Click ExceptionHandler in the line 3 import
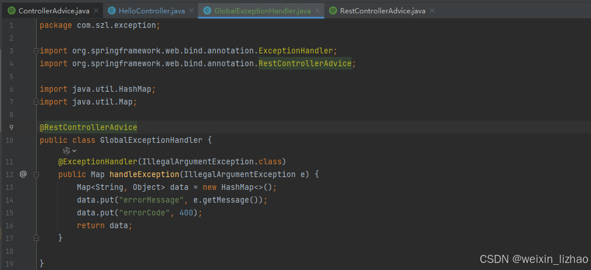The image size is (591, 270). (x=296, y=51)
